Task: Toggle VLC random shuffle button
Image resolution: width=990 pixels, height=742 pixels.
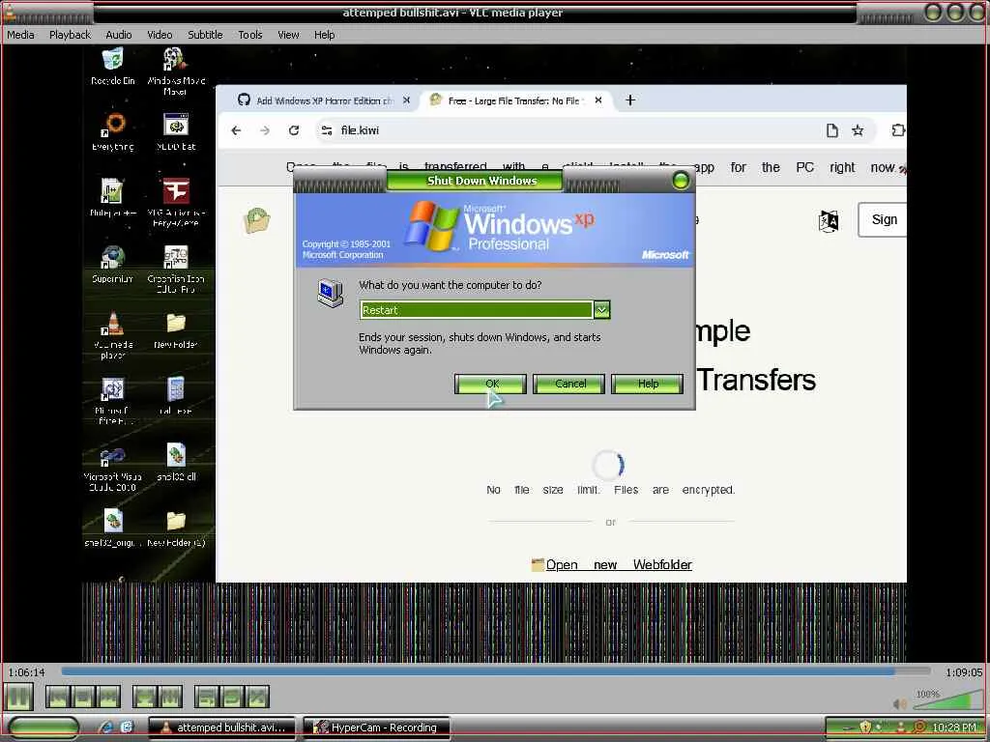Action: 257,698
